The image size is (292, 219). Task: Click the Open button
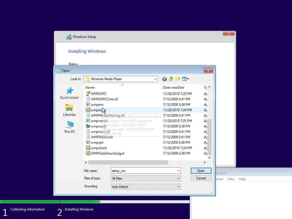(201, 171)
